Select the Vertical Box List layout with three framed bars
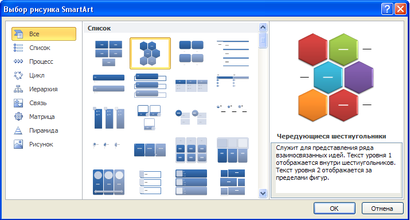The image size is (410, 220). point(150,86)
